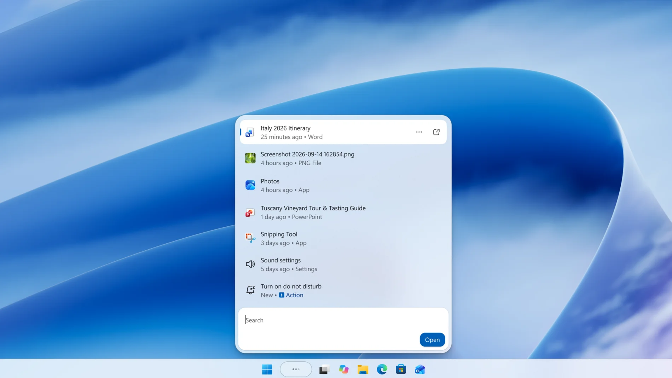Launch Copilot from the taskbar
The width and height of the screenshot is (672, 378).
click(344, 369)
